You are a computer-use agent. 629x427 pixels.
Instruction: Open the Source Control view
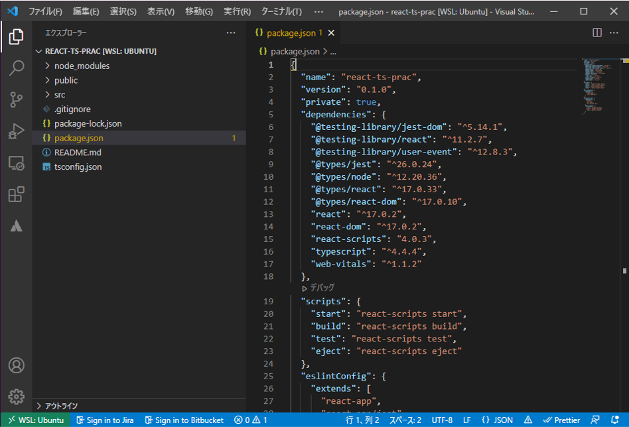[x=16, y=100]
